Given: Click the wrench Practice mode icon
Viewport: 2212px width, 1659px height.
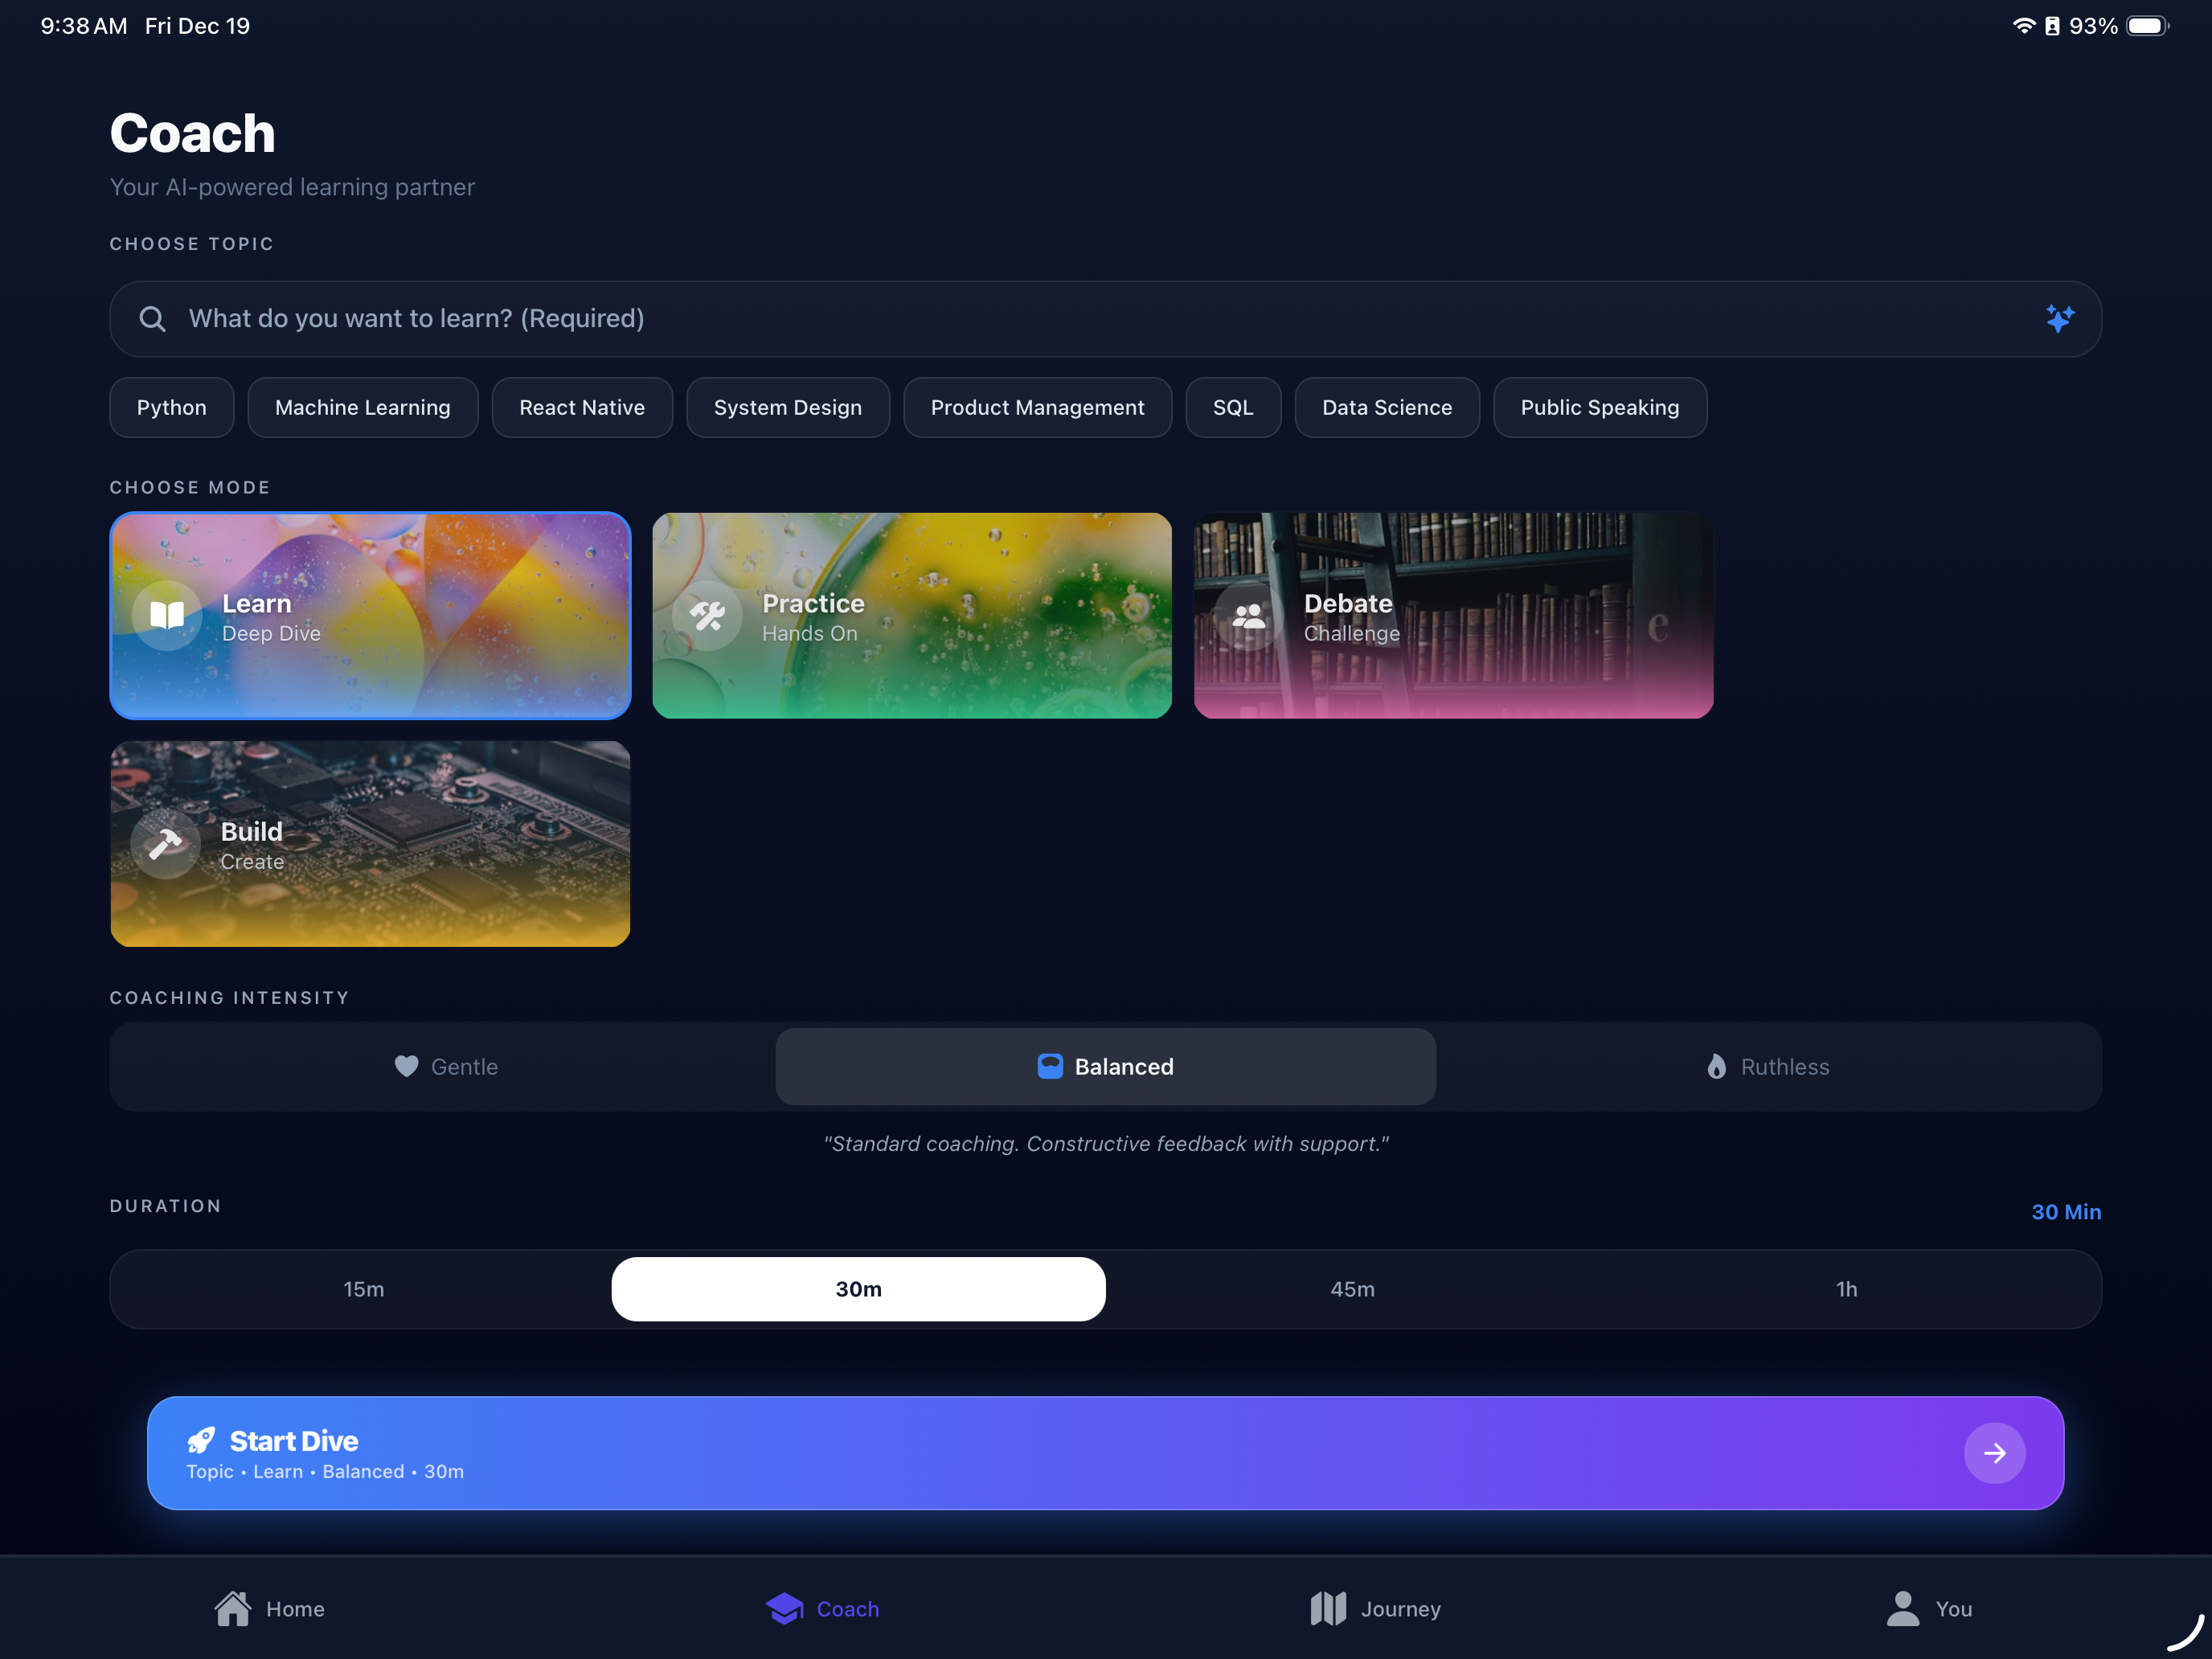Looking at the screenshot, I should (x=708, y=615).
